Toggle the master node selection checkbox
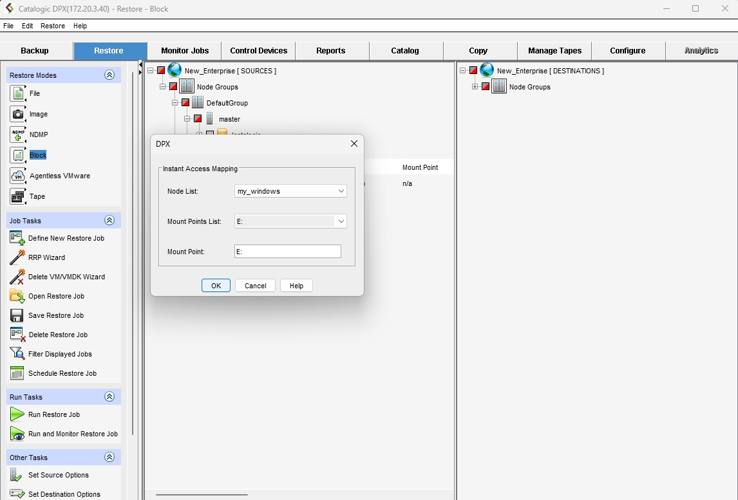The image size is (738, 500). (198, 119)
